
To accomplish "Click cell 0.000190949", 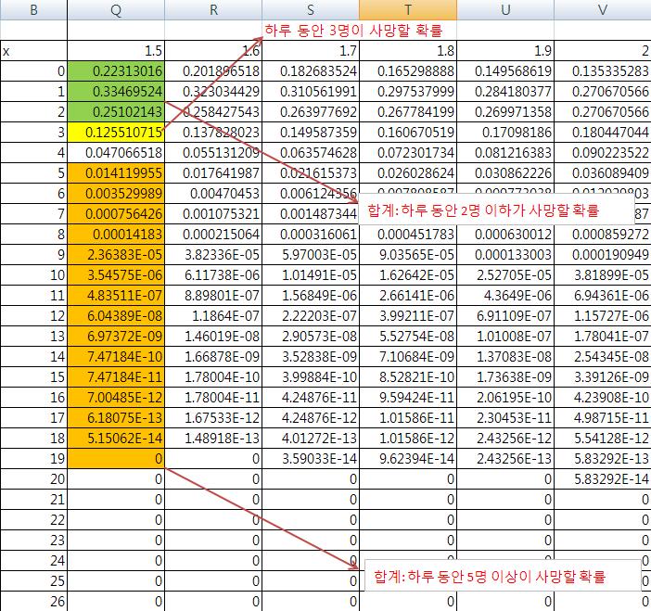I will pyautogui.click(x=603, y=255).
